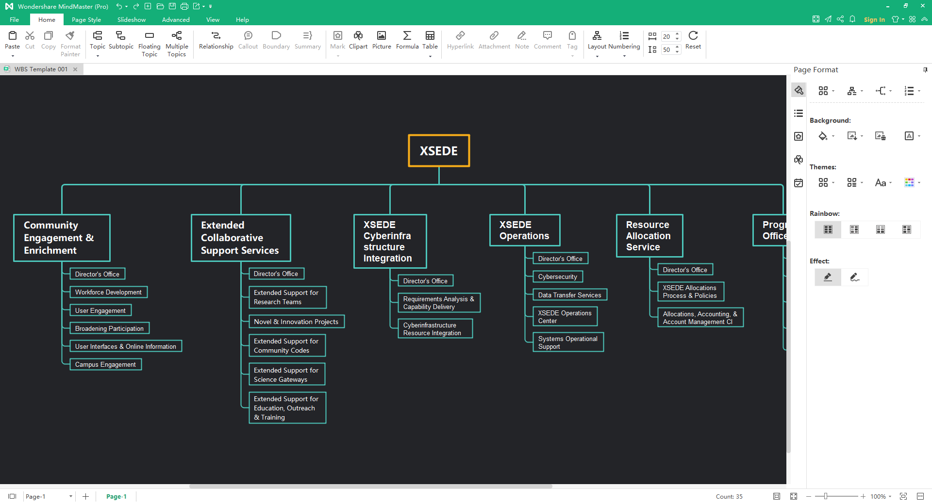This screenshot has height=504, width=932.
Task: Choose the third Rainbow color mode
Action: pos(881,229)
